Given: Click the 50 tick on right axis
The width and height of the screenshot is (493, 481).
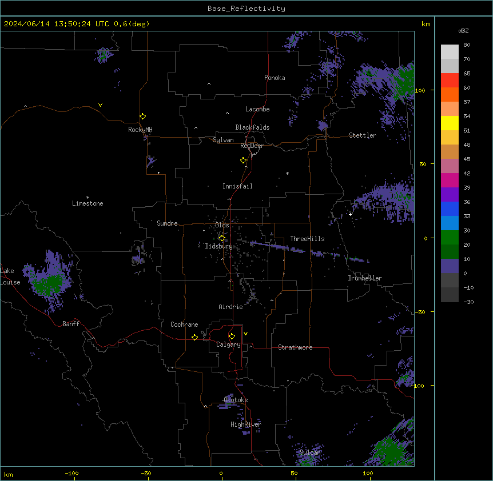Looking at the screenshot, I should point(423,164).
